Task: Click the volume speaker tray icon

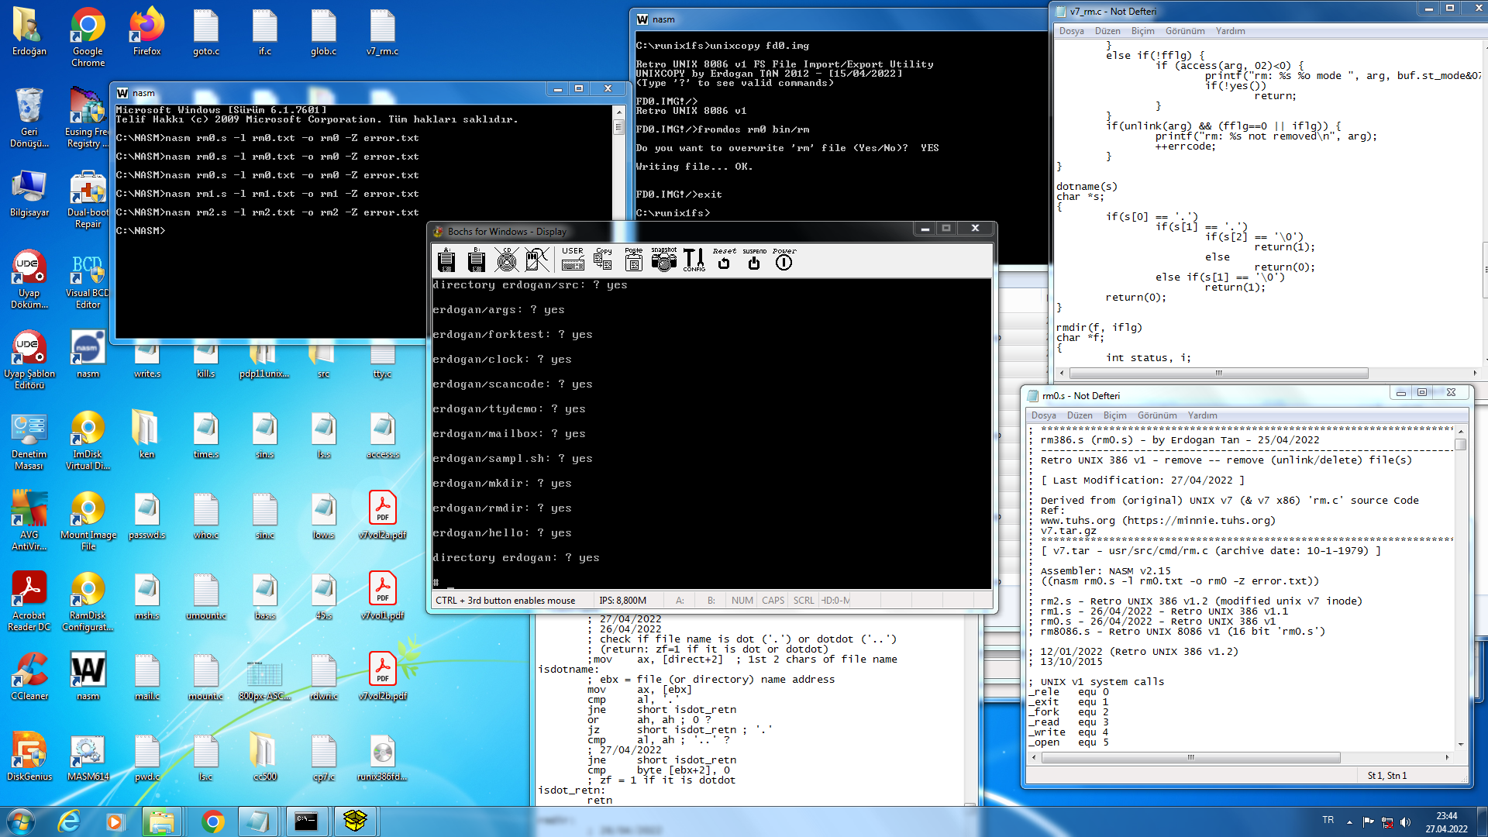Action: (x=1405, y=821)
